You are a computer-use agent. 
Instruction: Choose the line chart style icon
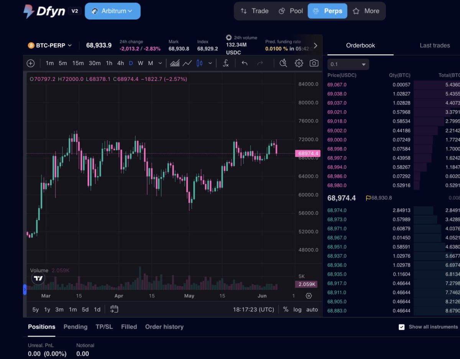click(x=187, y=64)
